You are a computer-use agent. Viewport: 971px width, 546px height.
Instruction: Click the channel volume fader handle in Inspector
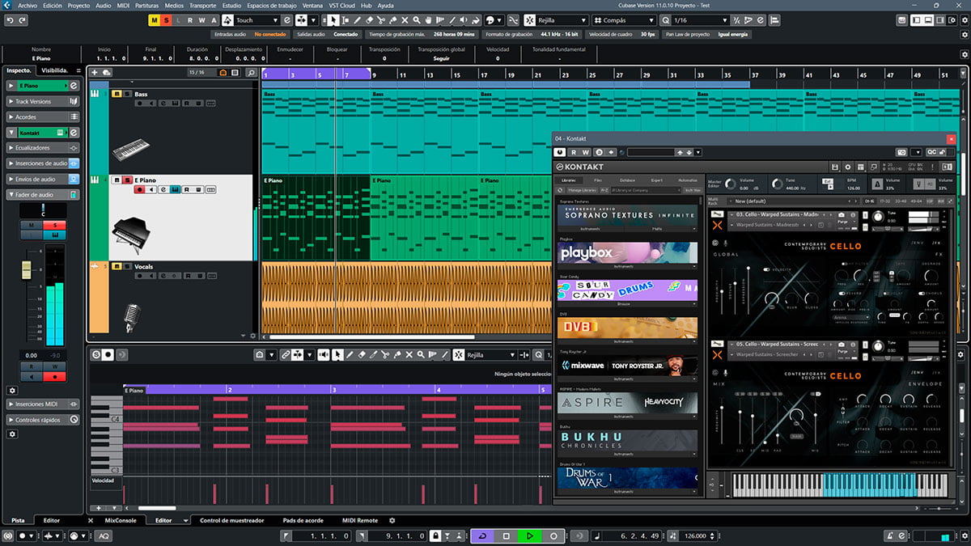point(27,269)
